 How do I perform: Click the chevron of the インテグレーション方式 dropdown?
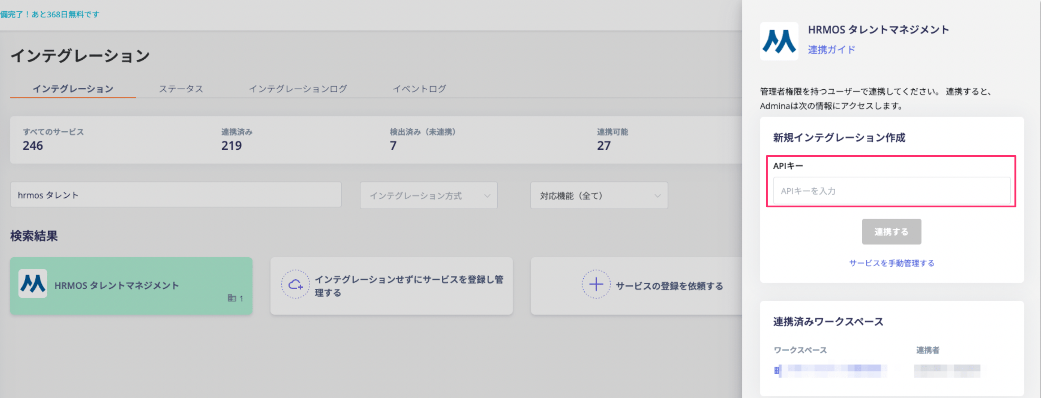coord(487,196)
